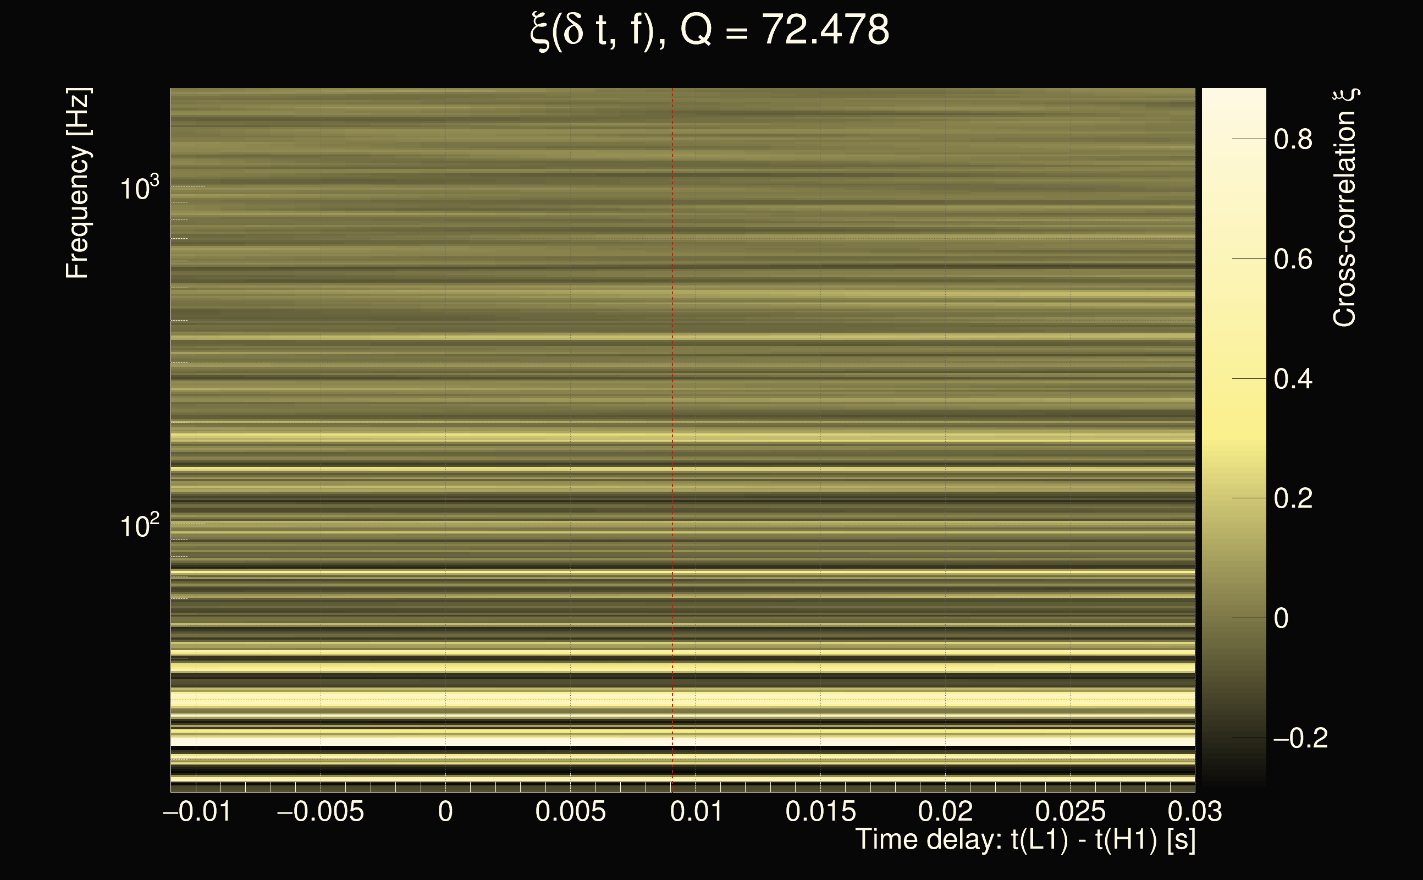Click the 0 tick label on the colorbar

(x=1281, y=618)
